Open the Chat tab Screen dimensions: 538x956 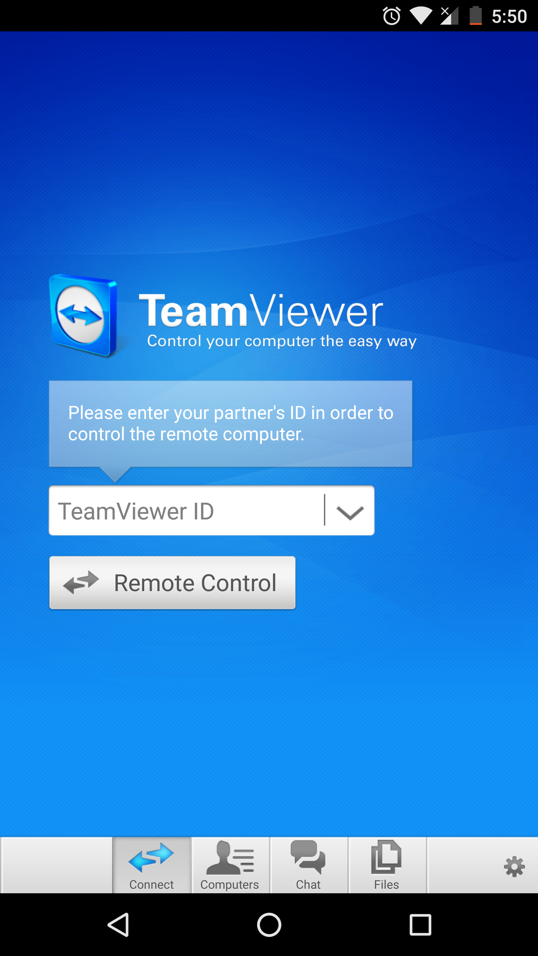pyautogui.click(x=309, y=865)
